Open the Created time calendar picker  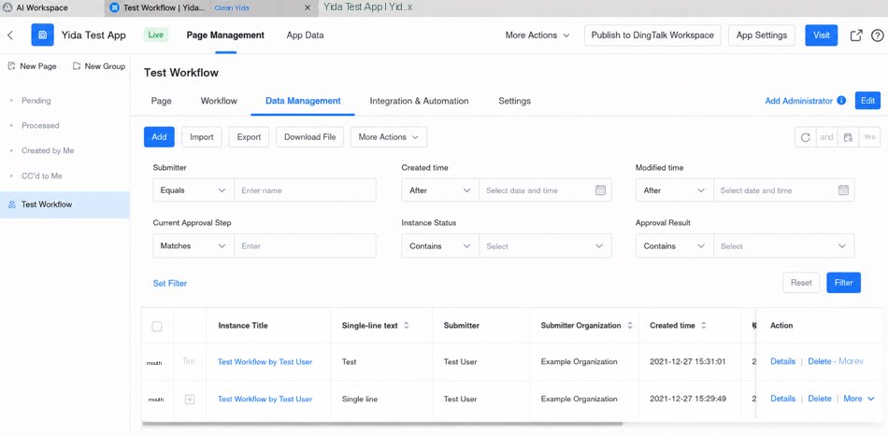(601, 190)
